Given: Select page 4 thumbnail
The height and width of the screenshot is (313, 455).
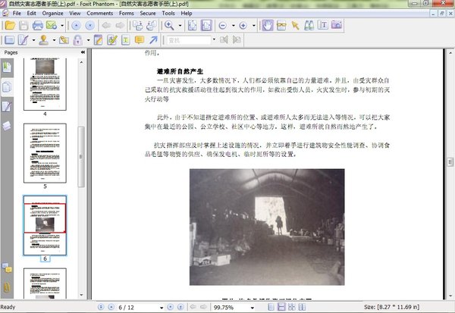Looking at the screenshot, I should click(x=45, y=84).
